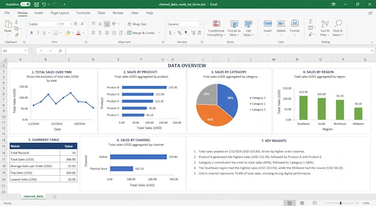The height and width of the screenshot is (206, 376).
Task: Switch to the Insert ribbon tab
Action: pos(39,13)
